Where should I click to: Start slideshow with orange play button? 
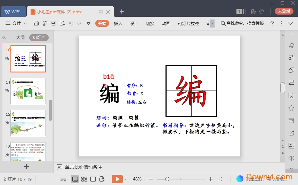point(117,179)
